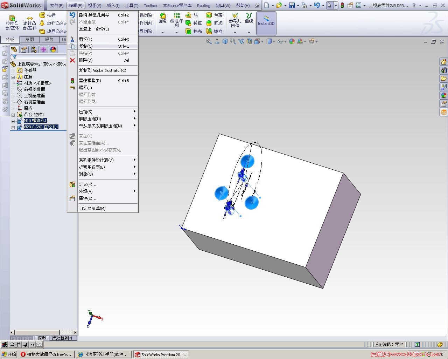
Task: Click the Rebuild traffic-light toolbar icon
Action: click(342, 5)
